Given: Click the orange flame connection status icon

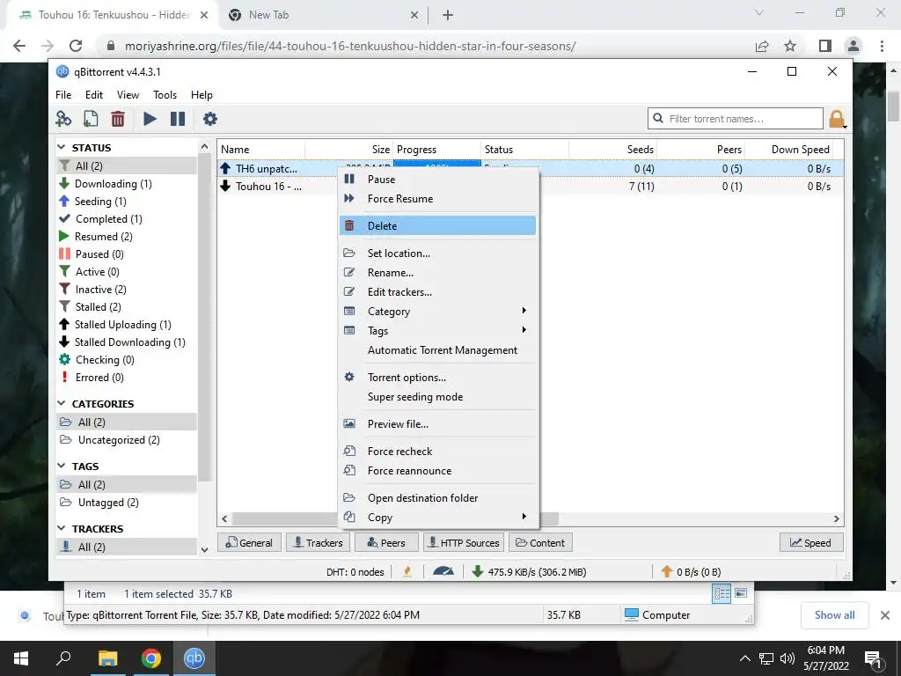Looking at the screenshot, I should (407, 571).
